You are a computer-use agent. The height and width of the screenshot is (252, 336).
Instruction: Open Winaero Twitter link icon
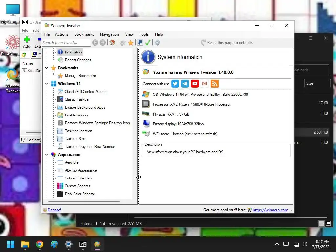[x=175, y=84]
